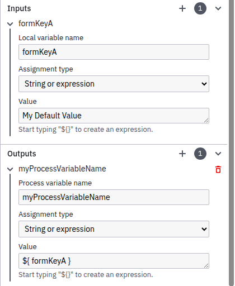235x286 pixels.
Task: Click the input expression hint text
Action: 86,130
